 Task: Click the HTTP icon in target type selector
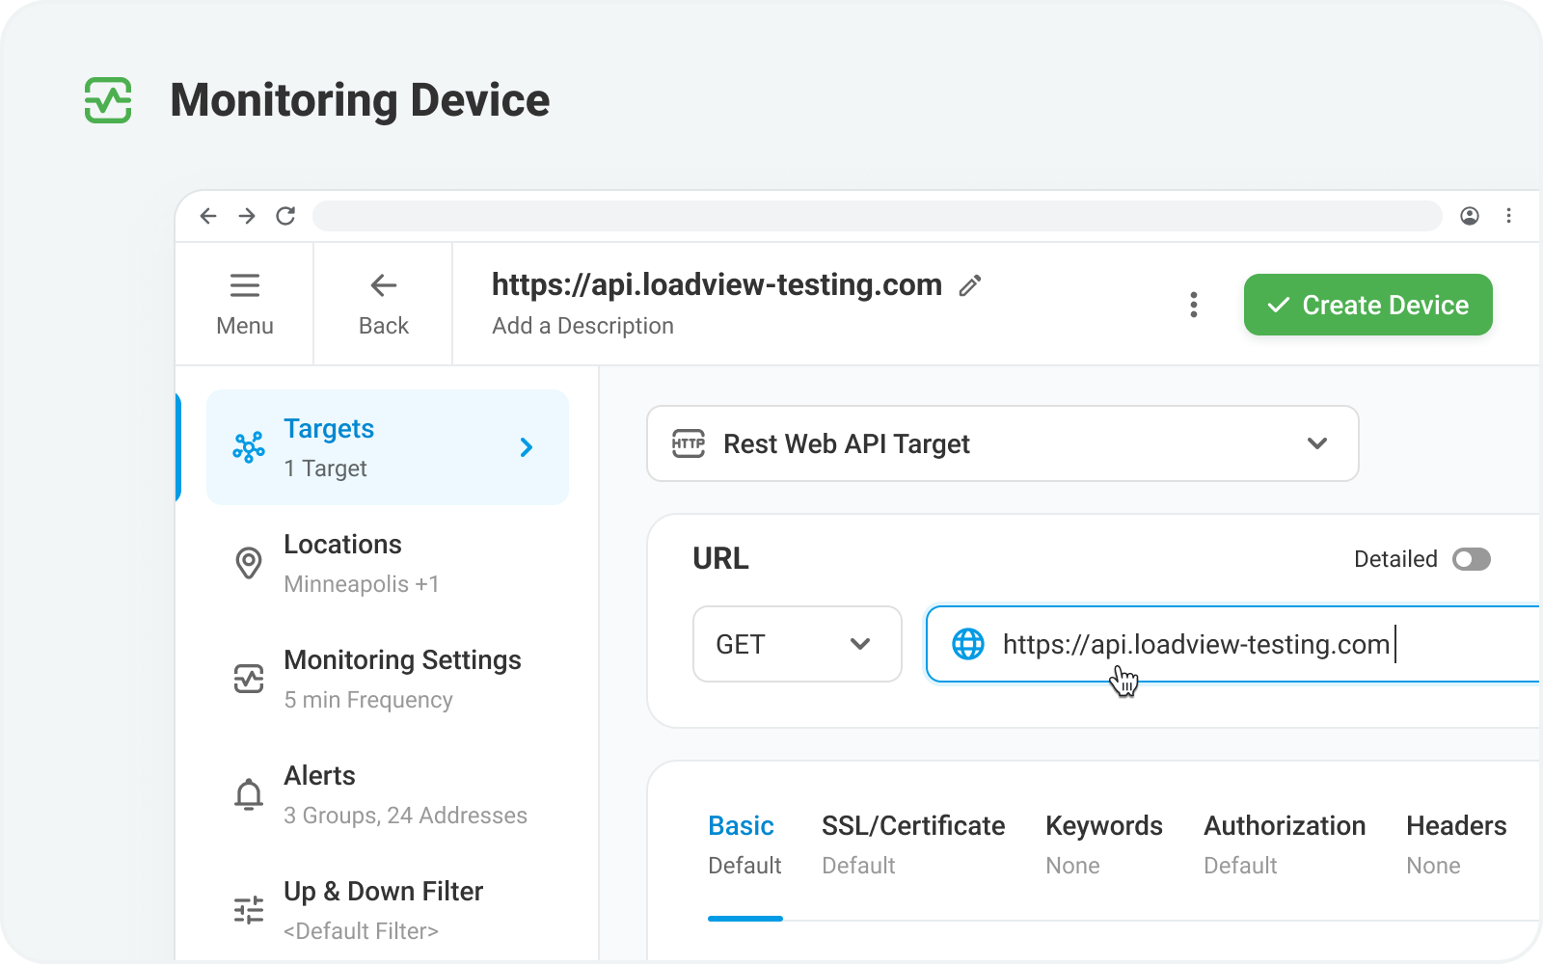tap(689, 443)
